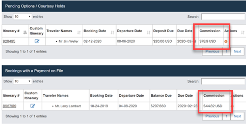This screenshot has height=124, width=246.
Task: Open itinerary link 8967919
Action: point(9,106)
